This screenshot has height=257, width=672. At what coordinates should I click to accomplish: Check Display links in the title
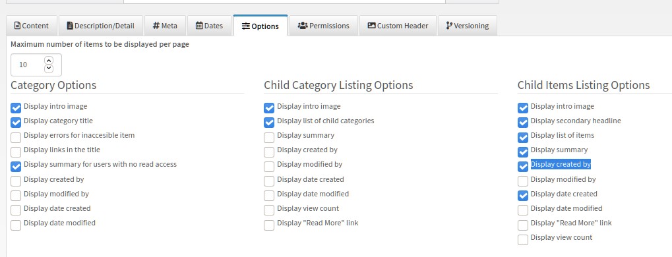tap(16, 152)
